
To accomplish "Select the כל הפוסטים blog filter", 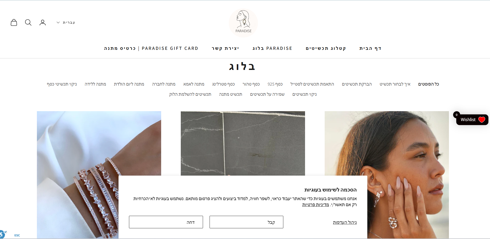I will click(429, 84).
